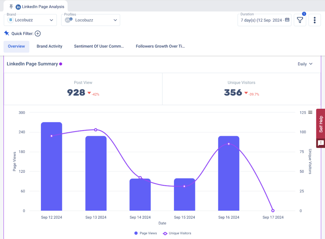Image resolution: width=325 pixels, height=239 pixels.
Task: Click the Sep 12 2024 page views bar
Action: 51,166
